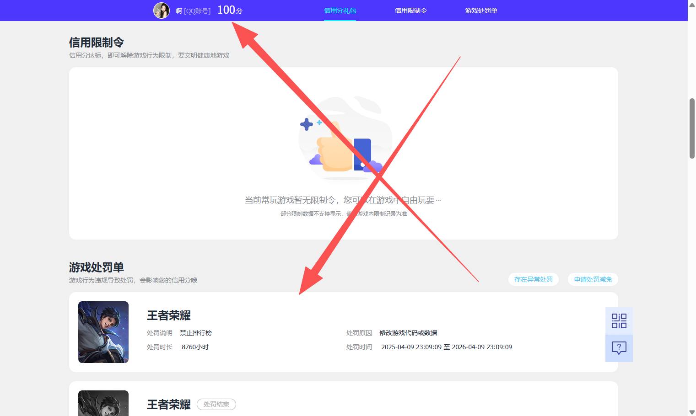Click the 处罚结束 status badge
The image size is (696, 416).
pyautogui.click(x=216, y=404)
